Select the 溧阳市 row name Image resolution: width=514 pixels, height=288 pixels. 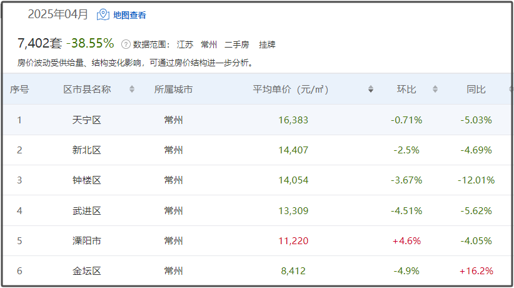click(x=86, y=240)
